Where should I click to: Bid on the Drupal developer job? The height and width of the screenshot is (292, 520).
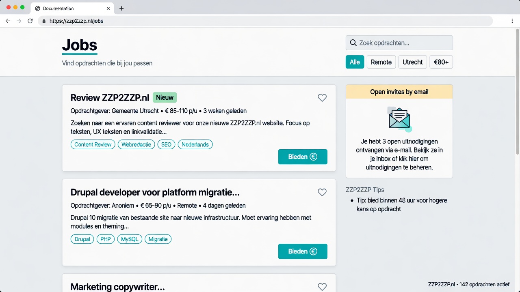click(303, 251)
